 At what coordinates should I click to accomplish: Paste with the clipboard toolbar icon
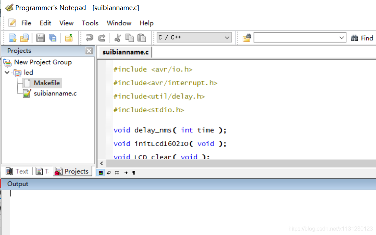(x=142, y=38)
